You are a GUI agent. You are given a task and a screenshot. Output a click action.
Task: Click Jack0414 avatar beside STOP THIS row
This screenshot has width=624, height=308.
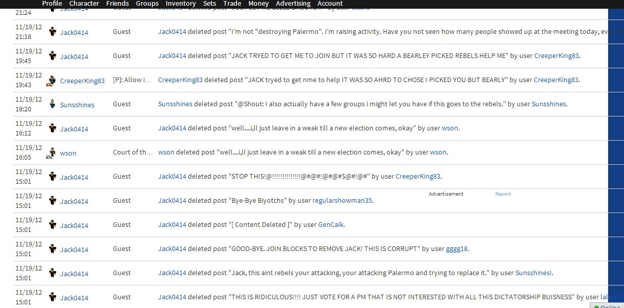tap(52, 177)
